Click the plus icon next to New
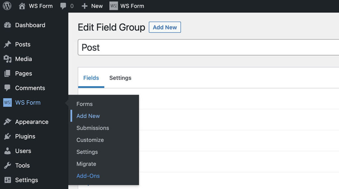Screen dimensions: 339x189 (84, 6)
